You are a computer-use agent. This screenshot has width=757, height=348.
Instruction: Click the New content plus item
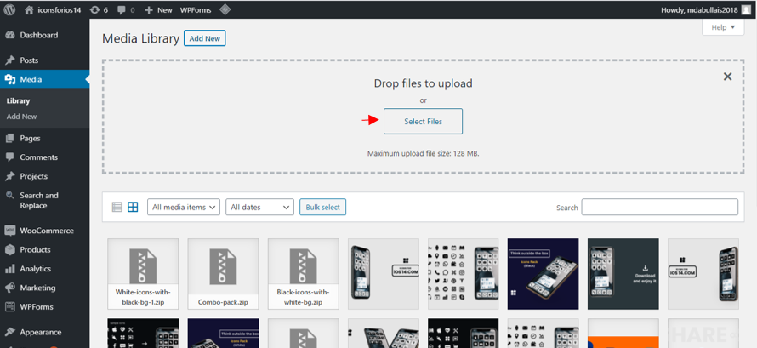[x=158, y=9]
